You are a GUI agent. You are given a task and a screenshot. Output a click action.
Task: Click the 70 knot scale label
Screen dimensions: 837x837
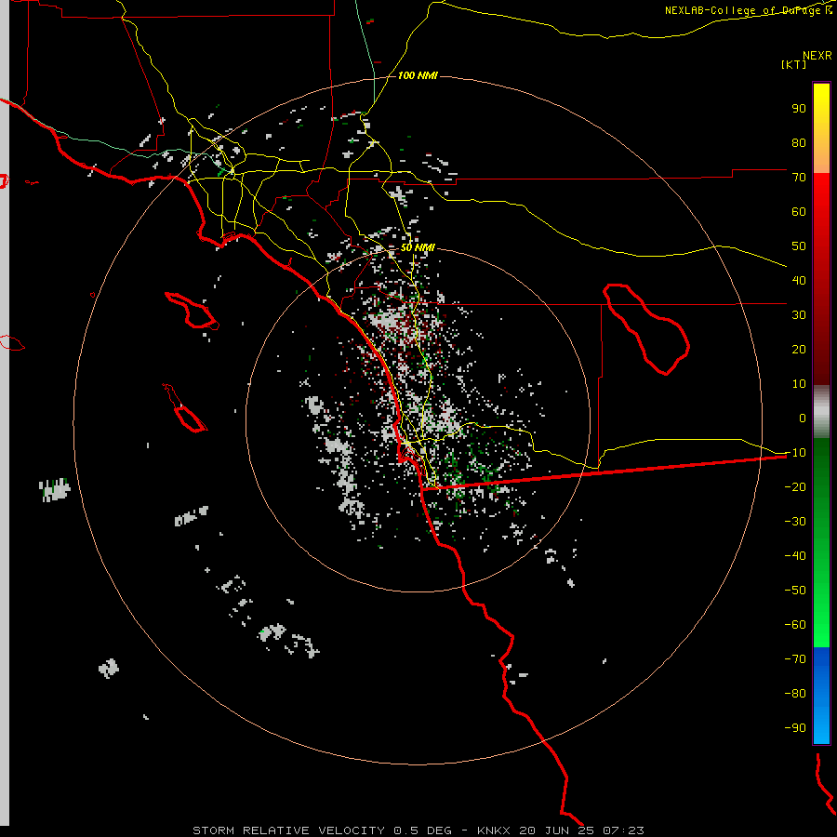click(x=799, y=178)
